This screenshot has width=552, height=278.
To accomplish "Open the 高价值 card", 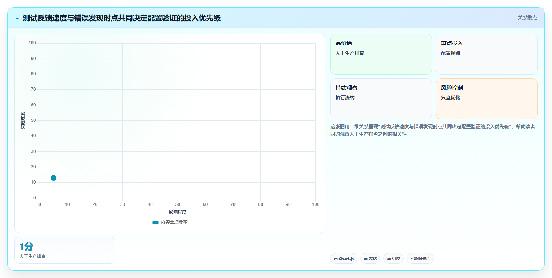I will [381, 54].
